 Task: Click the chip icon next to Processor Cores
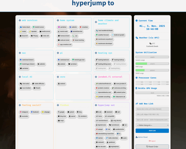[137, 78]
